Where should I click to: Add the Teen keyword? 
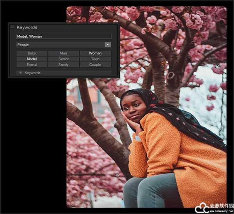(x=95, y=59)
